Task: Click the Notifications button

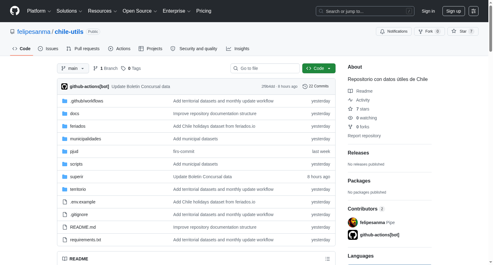Action: 394,31
